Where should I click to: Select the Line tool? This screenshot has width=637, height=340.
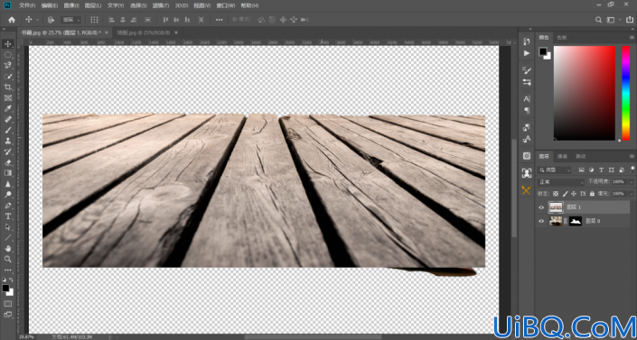coord(8,237)
